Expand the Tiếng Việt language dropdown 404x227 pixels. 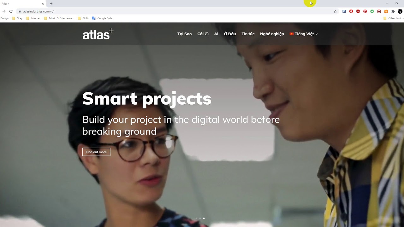point(304,34)
